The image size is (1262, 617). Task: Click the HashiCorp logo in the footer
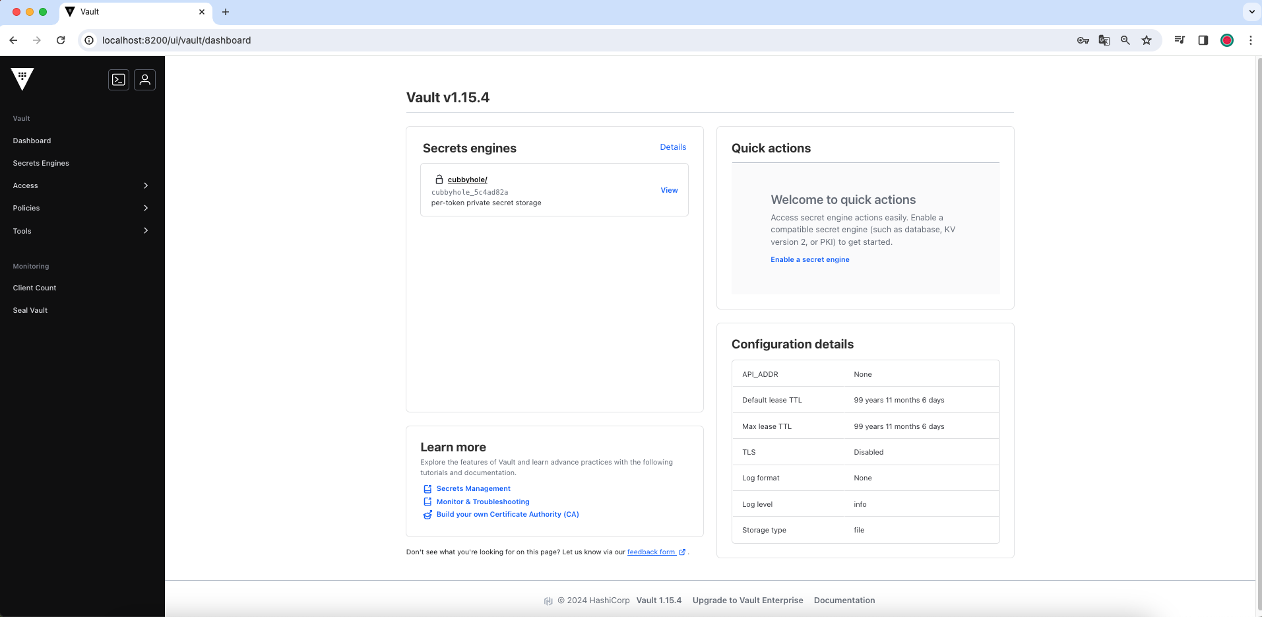(548, 601)
